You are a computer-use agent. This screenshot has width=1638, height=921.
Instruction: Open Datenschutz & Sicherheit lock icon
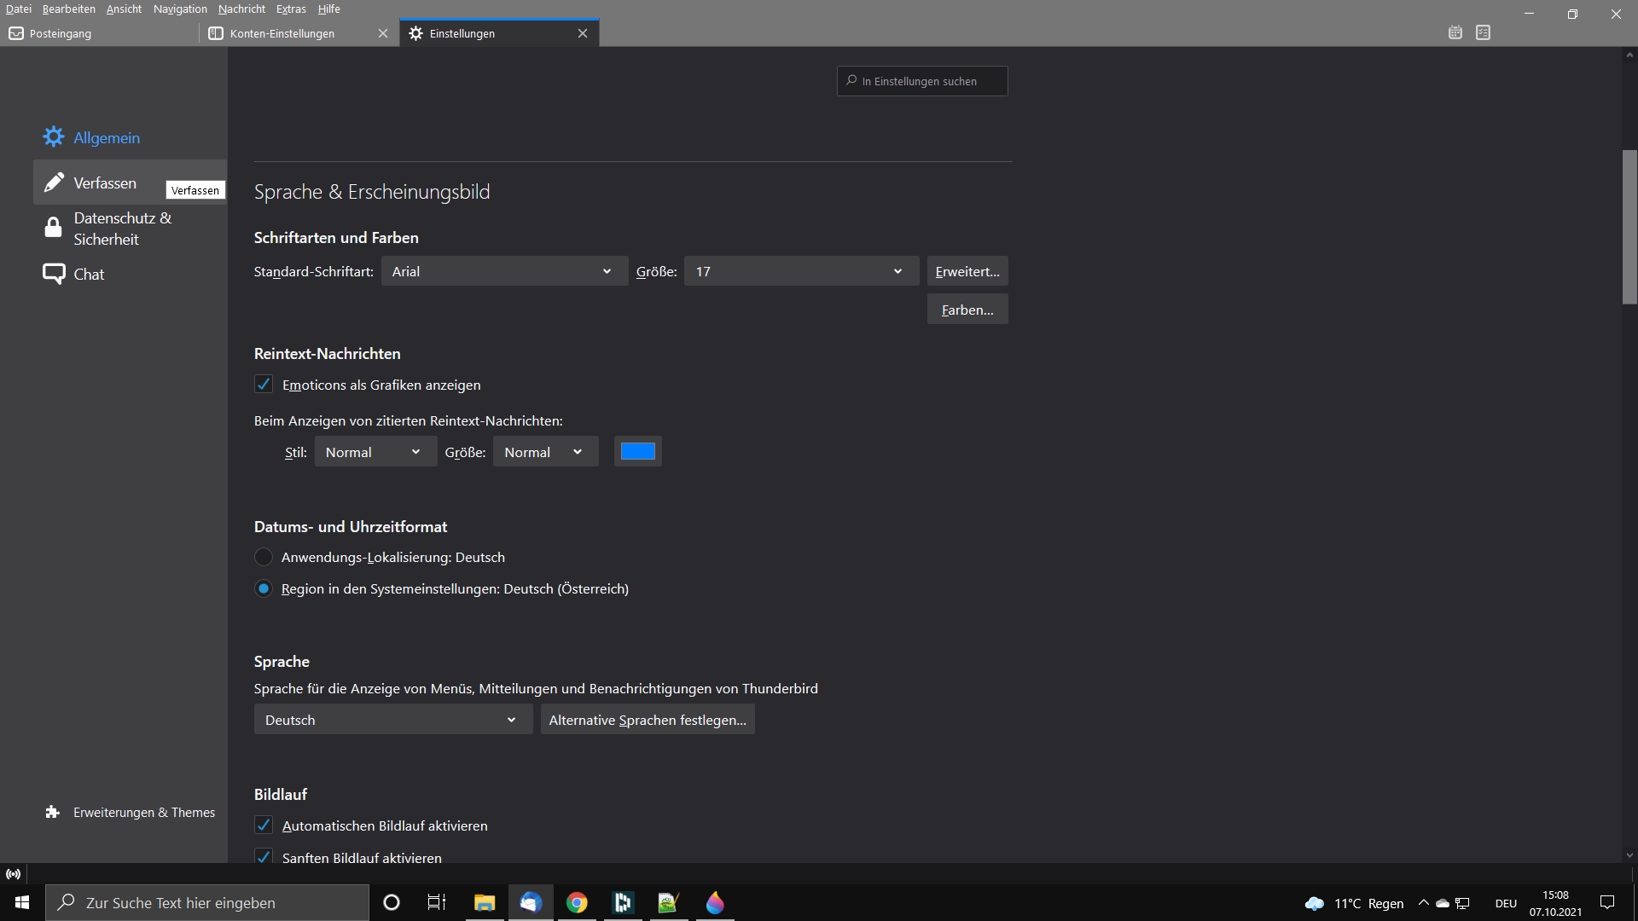pyautogui.click(x=53, y=228)
